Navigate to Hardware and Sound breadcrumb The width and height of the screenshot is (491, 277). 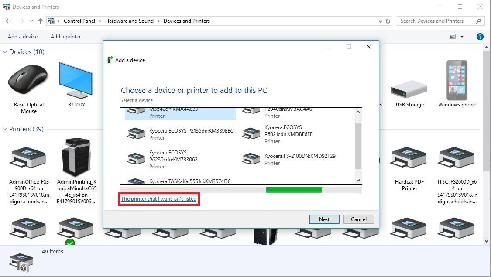tap(129, 21)
